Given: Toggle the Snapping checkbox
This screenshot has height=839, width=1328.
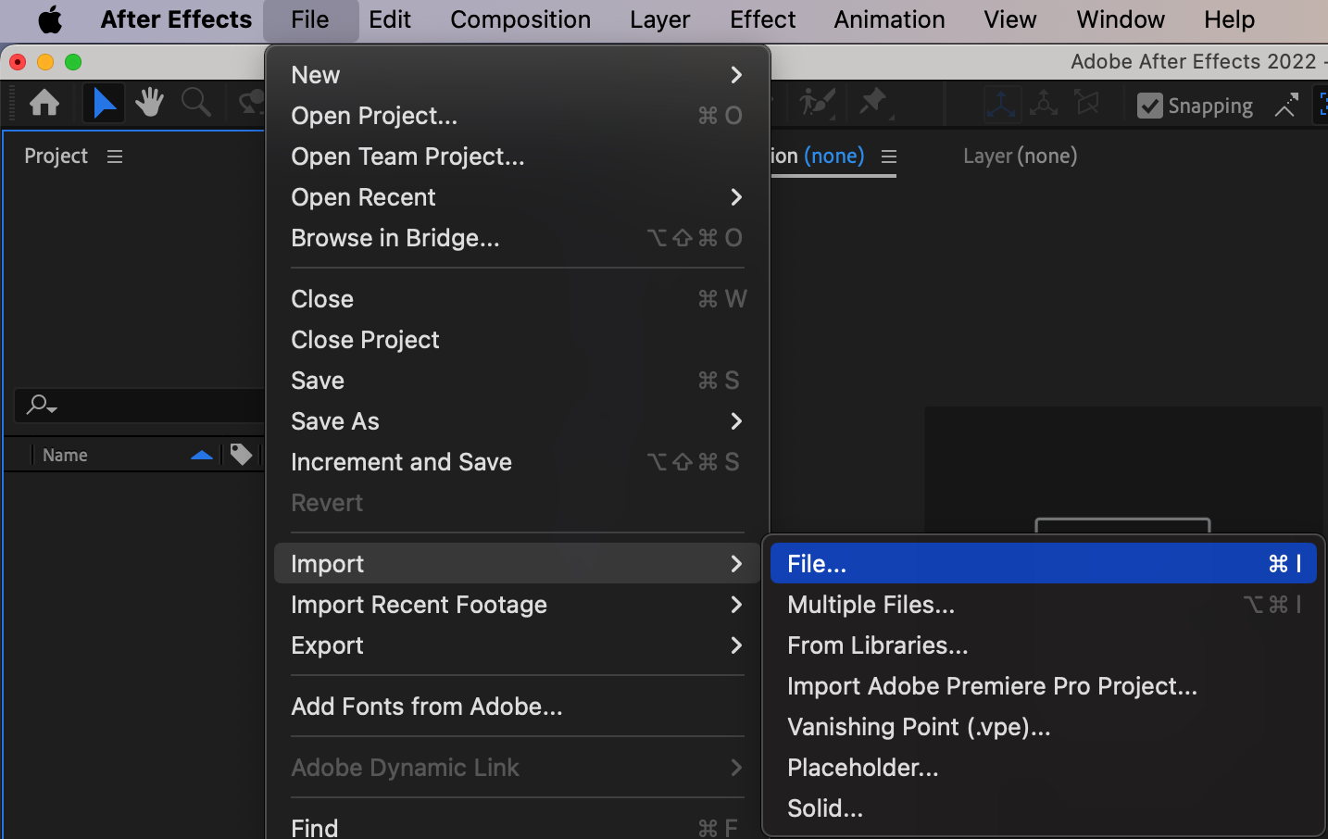Looking at the screenshot, I should [x=1149, y=106].
